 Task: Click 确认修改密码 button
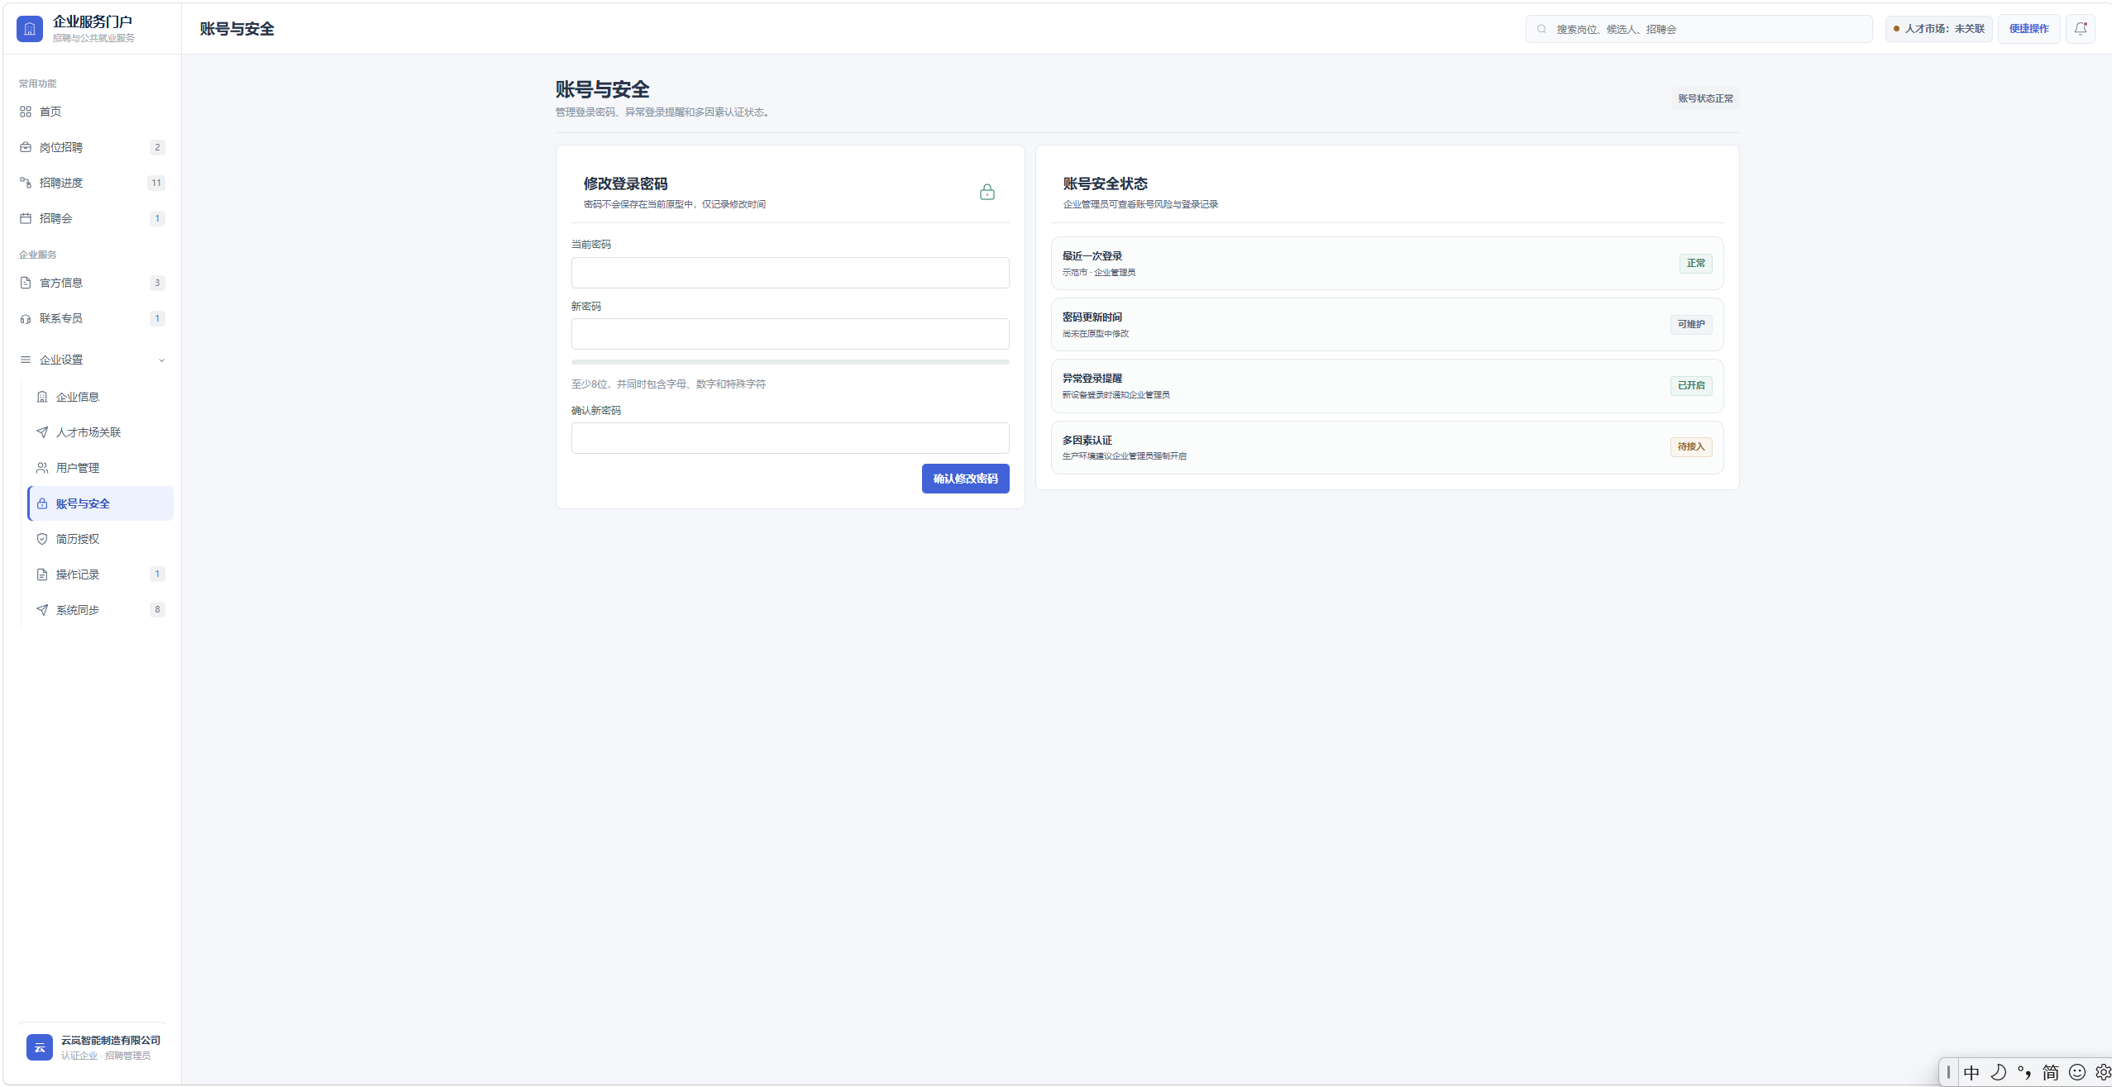click(965, 479)
